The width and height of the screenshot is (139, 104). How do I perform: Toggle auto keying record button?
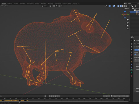pyautogui.click(x=45, y=96)
